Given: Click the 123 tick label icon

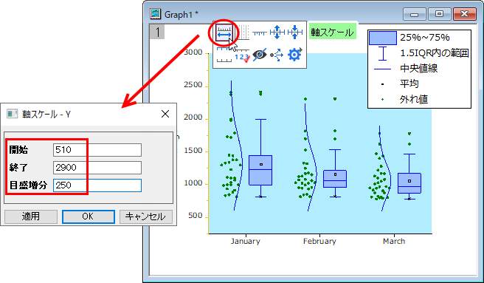Looking at the screenshot, I should coord(242,56).
